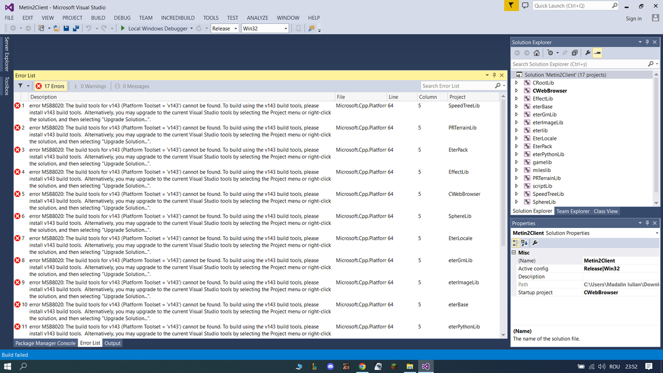Toggle the 17 Errors filter button
Image resolution: width=663 pixels, height=373 pixels.
point(50,86)
